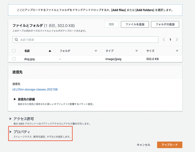Open サイズ column sort arrow
The height and width of the screenshot is (152, 195).
pos(177,51)
